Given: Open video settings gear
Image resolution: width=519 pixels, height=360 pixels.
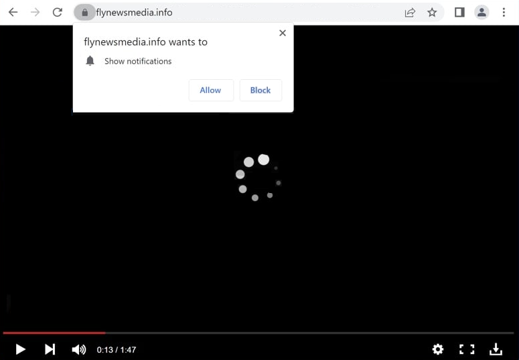Looking at the screenshot, I should [x=437, y=349].
